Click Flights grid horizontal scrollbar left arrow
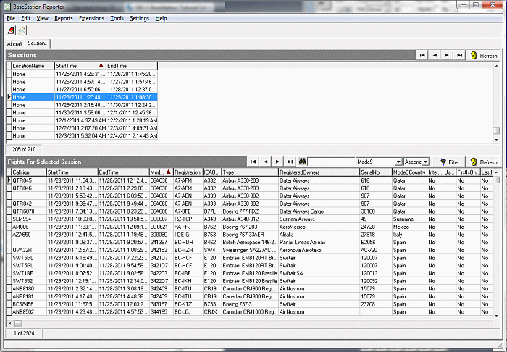Image resolution: width=507 pixels, height=352 pixels. pos(10,323)
